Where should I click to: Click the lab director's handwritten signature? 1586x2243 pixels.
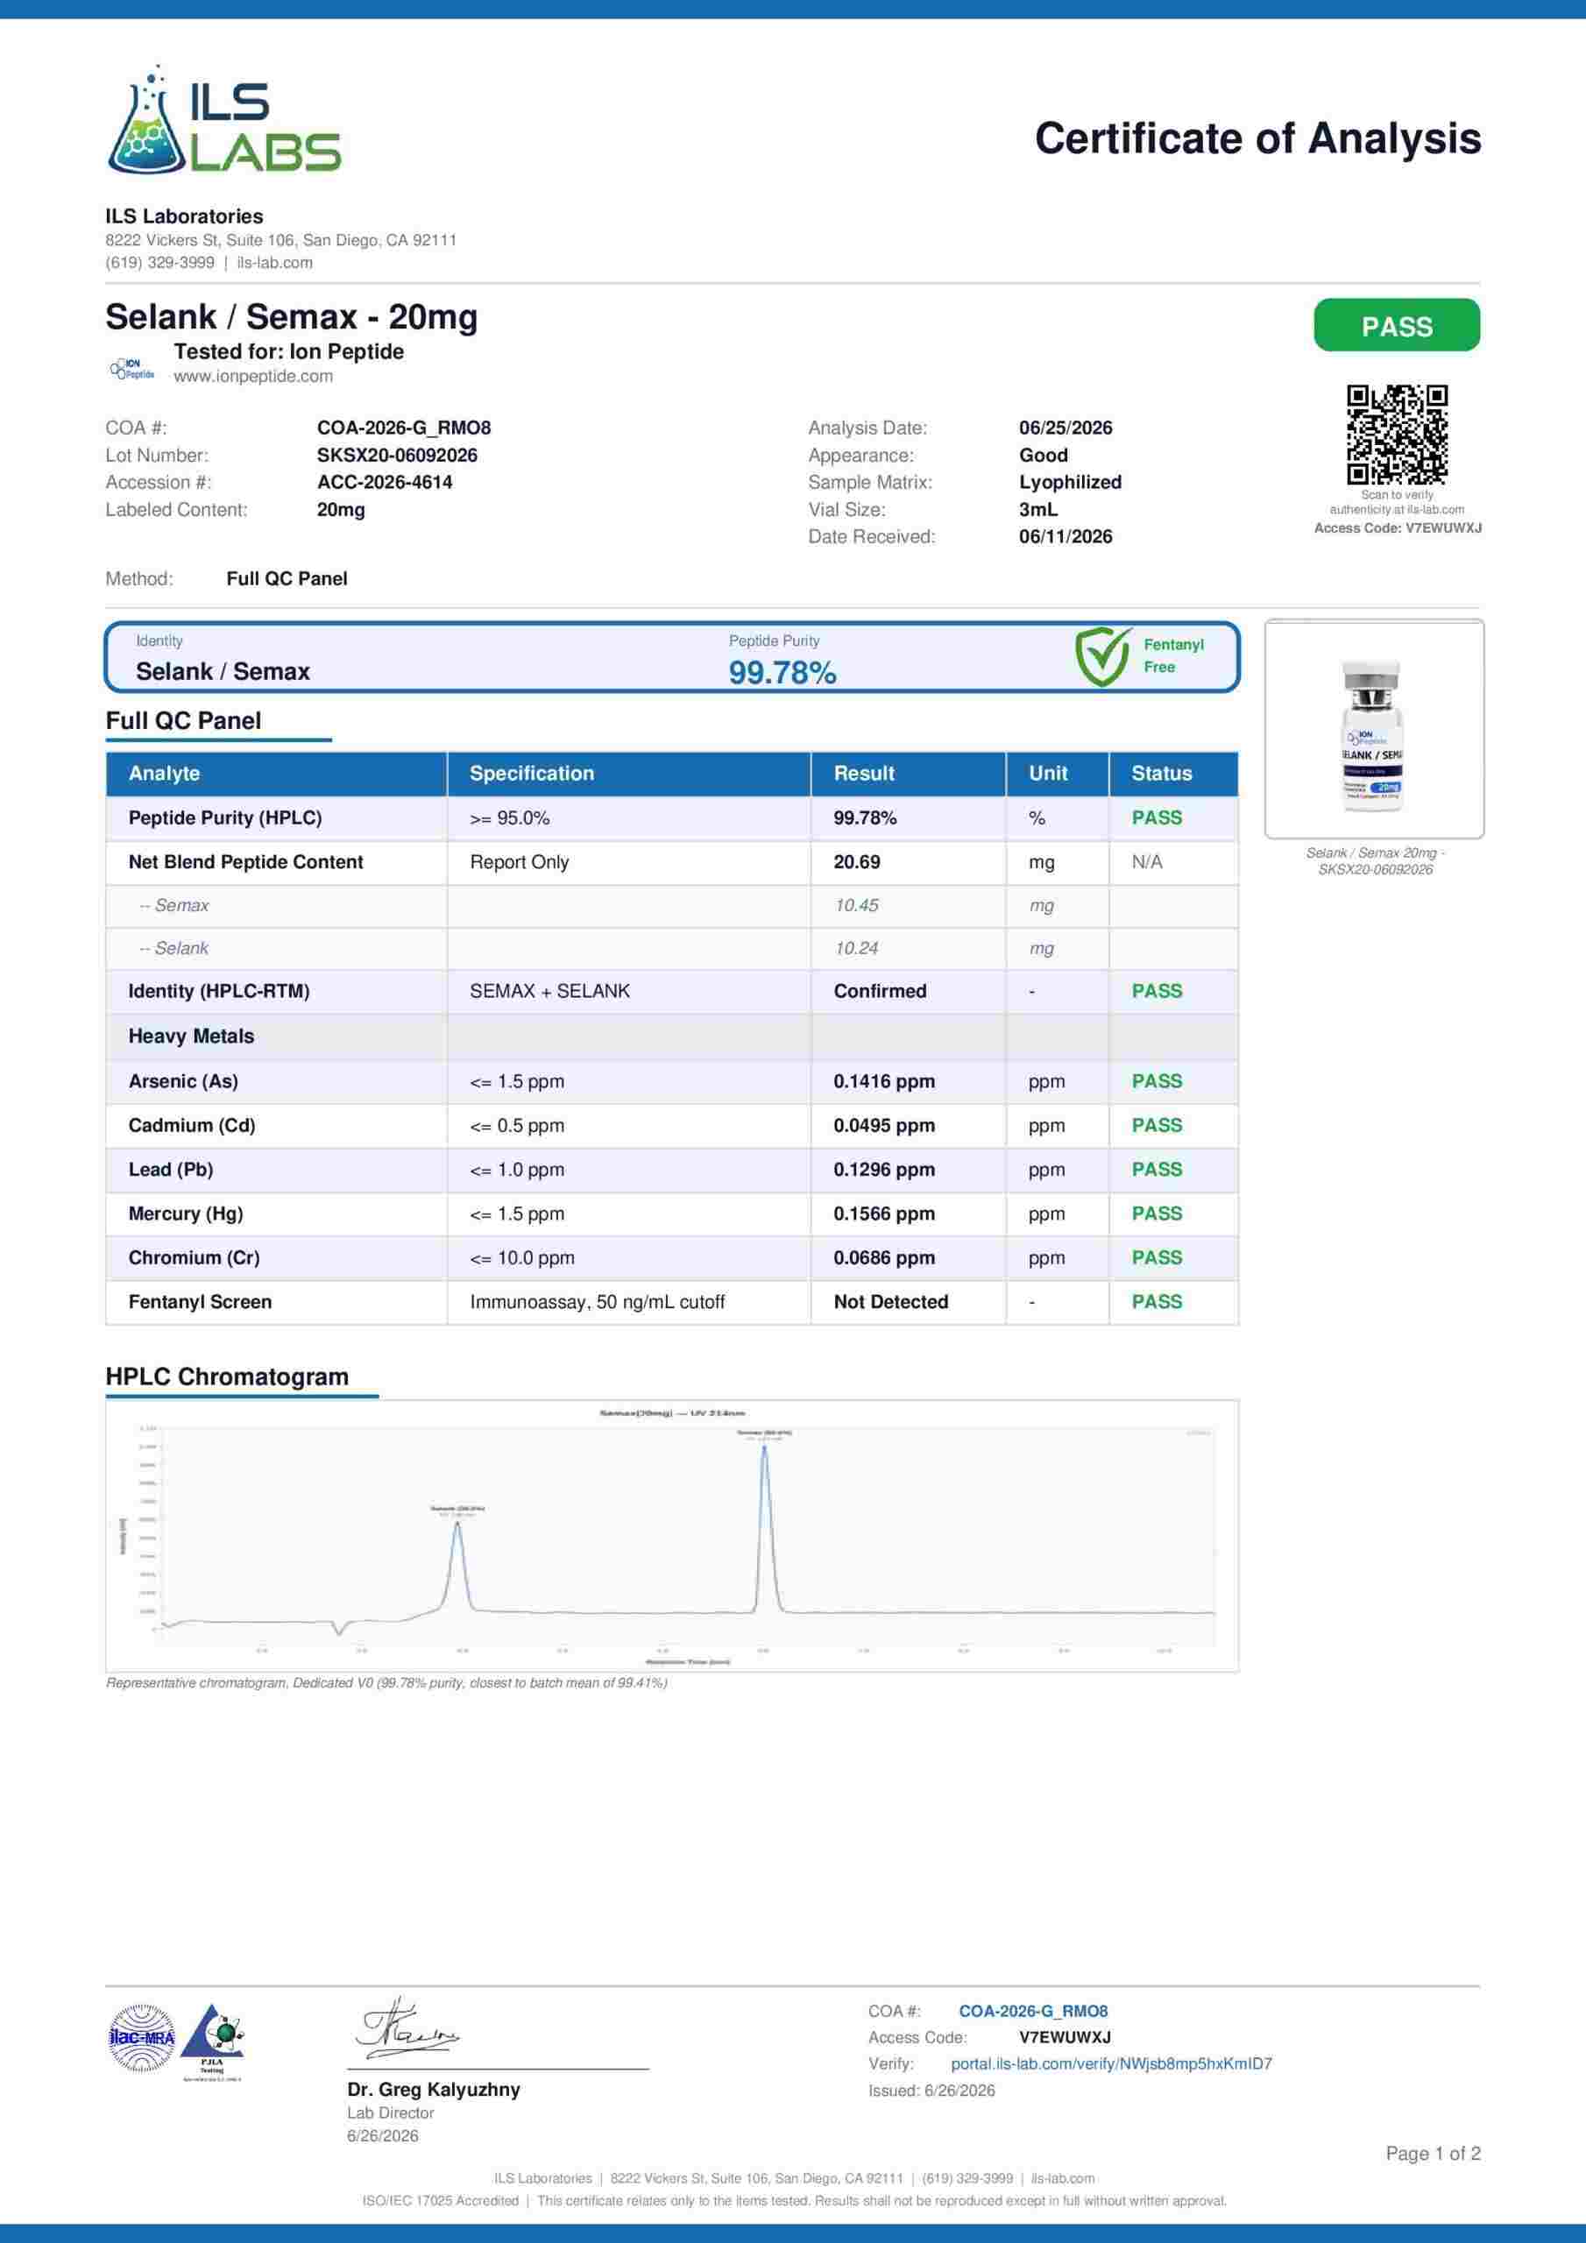[x=407, y=2029]
